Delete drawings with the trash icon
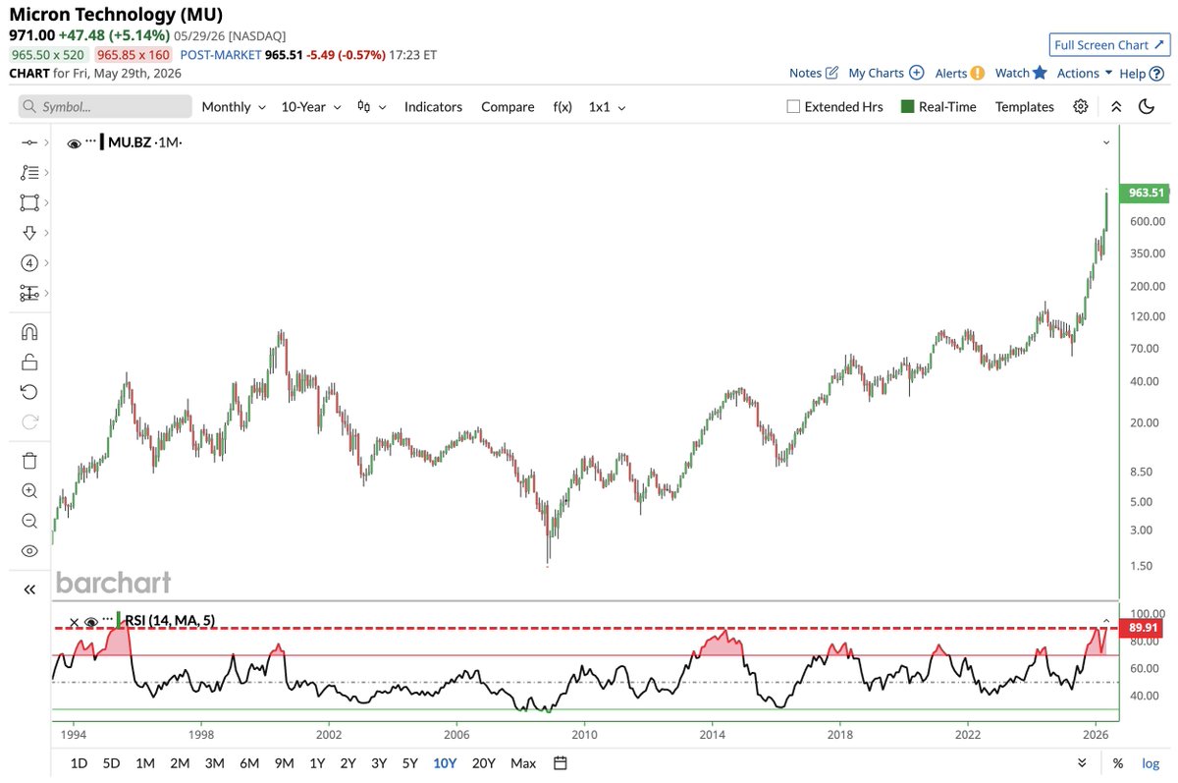Screen dimensions: 1178x783 29,461
